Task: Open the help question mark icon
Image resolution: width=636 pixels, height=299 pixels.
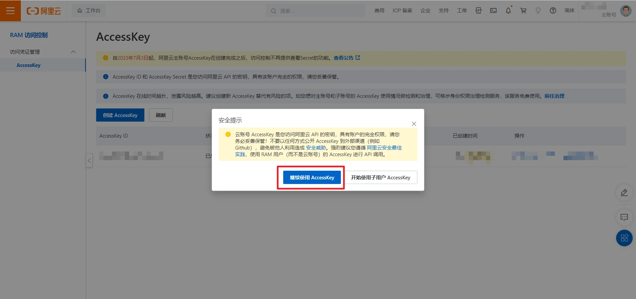Action: (553, 11)
